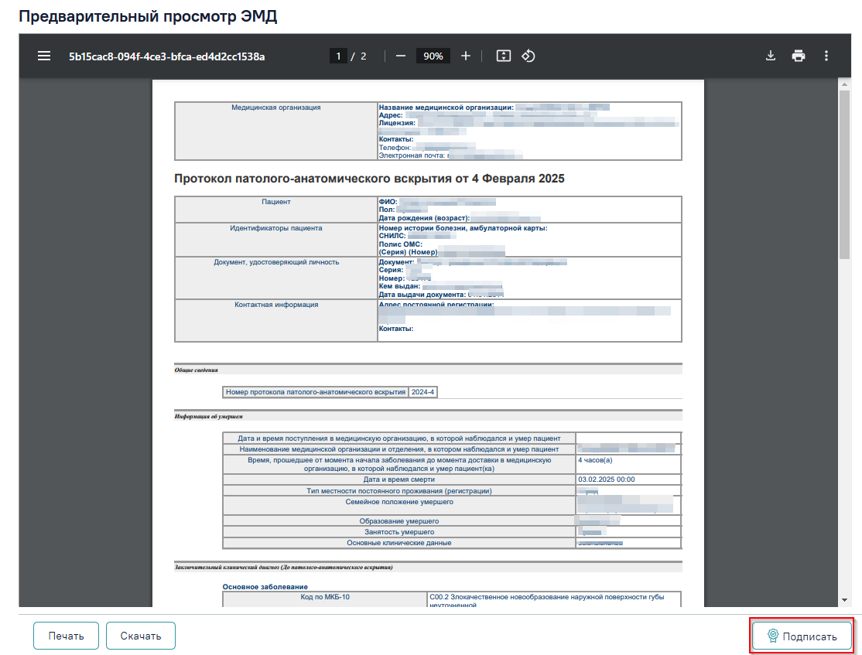This screenshot has height=655, width=862.
Task: Sign the document with Подписать button
Action: [x=802, y=636]
